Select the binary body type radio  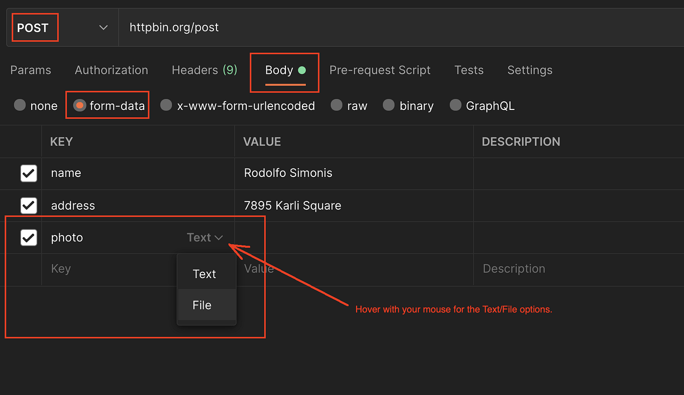[x=388, y=105]
